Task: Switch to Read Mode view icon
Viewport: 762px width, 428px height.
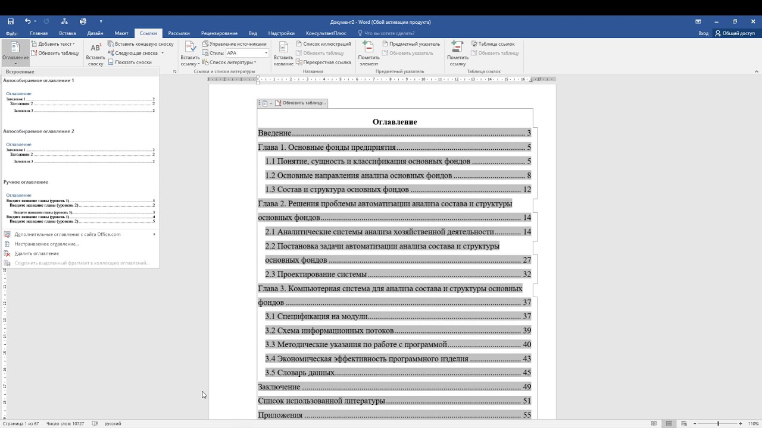Action: [654, 423]
